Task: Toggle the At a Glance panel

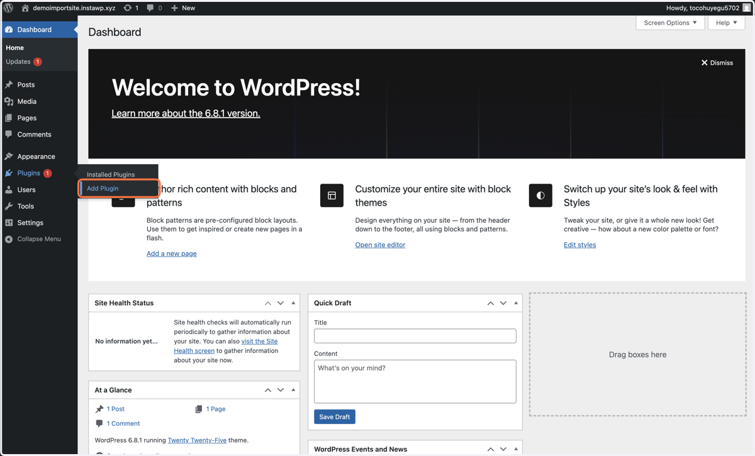Action: pyautogui.click(x=293, y=390)
